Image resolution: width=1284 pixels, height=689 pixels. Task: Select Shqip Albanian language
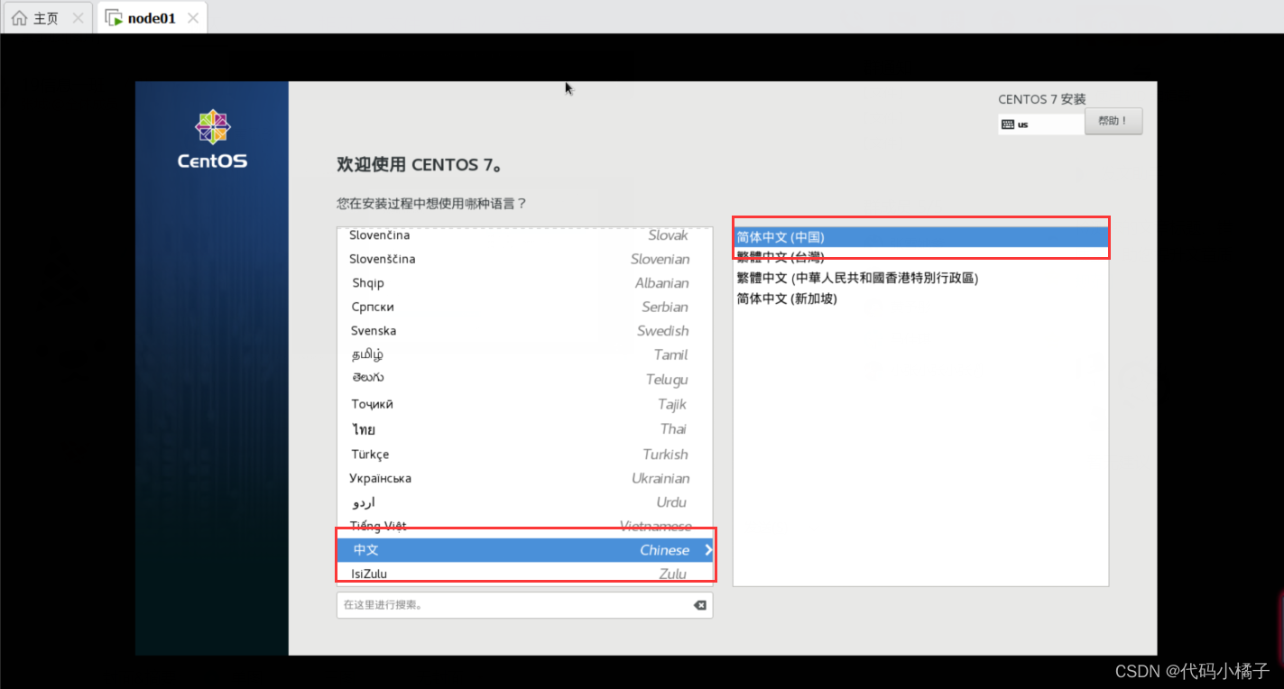[x=524, y=283]
